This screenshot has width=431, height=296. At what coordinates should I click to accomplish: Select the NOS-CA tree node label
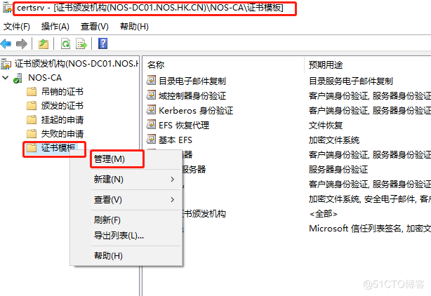tap(45, 78)
